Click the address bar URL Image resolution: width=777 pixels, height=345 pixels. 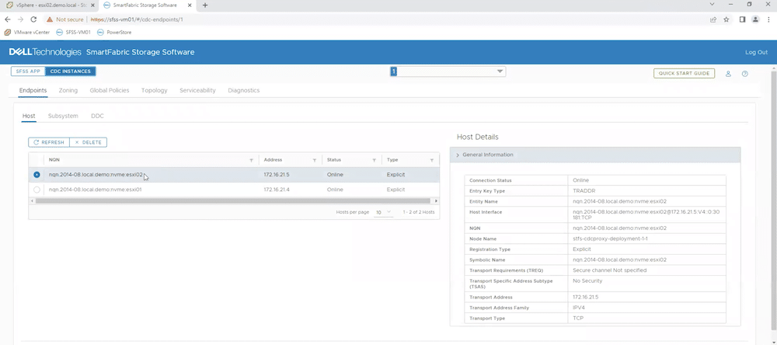pos(138,19)
